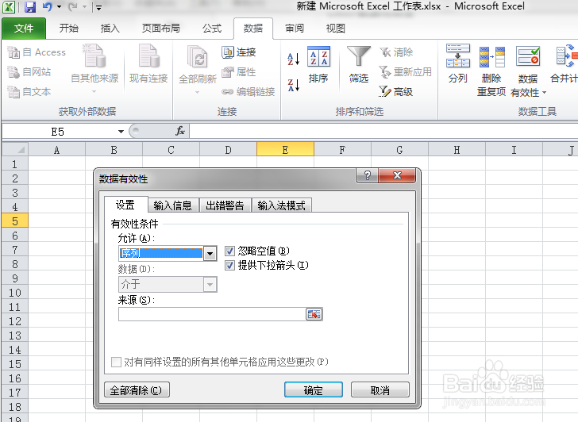Viewport: 578px width, 422px height.
Task: Toggle 提供下拉箭头 checkbox
Action: tap(229, 265)
